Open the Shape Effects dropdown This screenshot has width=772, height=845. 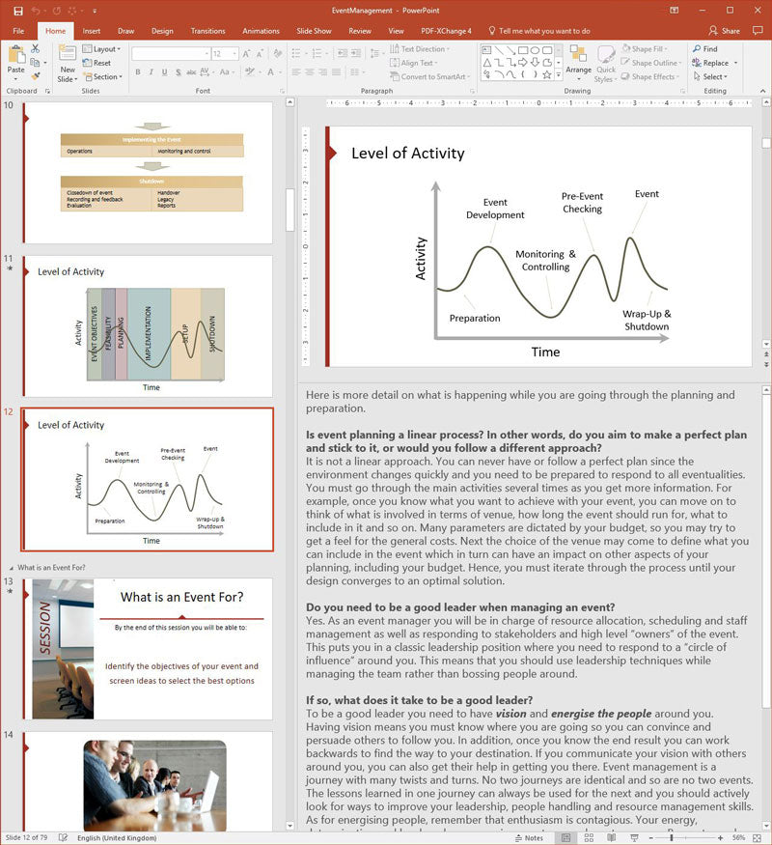650,76
